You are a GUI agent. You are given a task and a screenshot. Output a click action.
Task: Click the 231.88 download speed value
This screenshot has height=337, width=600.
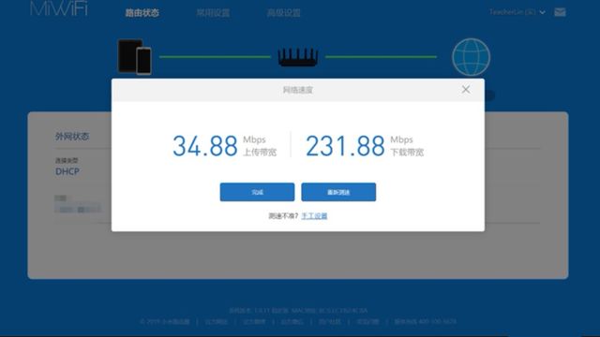click(x=345, y=146)
